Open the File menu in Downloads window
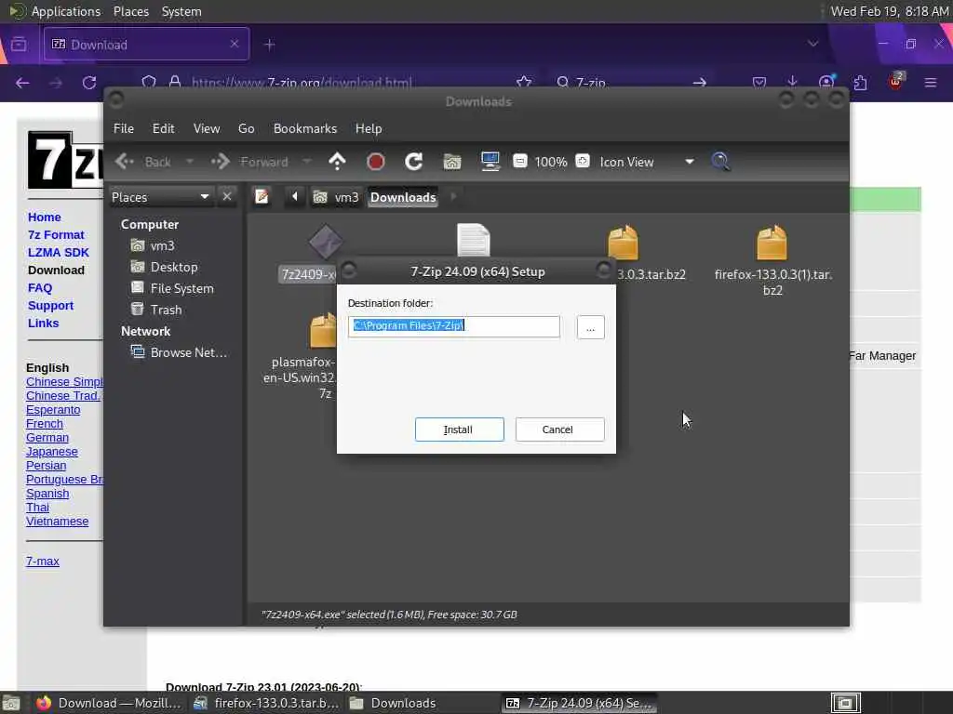 pos(124,128)
